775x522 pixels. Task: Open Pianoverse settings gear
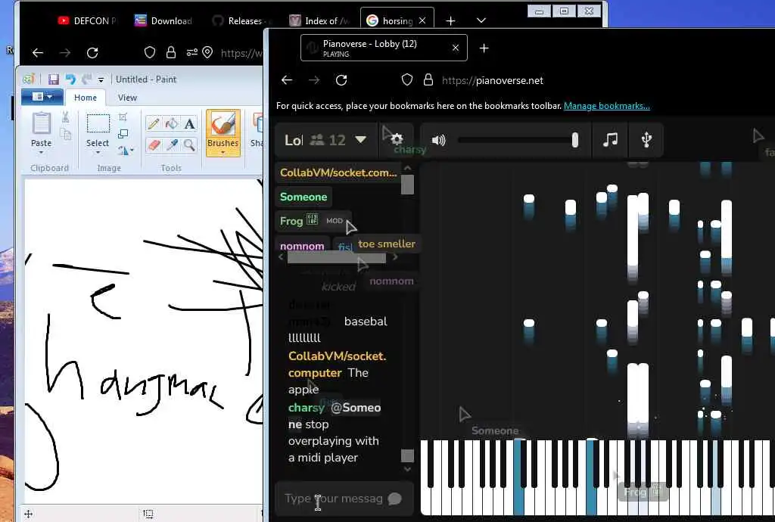click(397, 140)
